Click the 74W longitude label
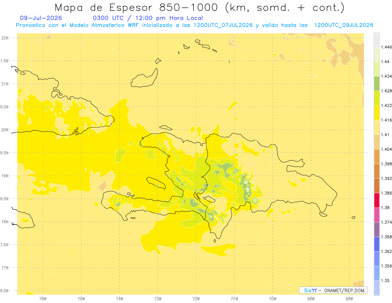 coord(120,299)
